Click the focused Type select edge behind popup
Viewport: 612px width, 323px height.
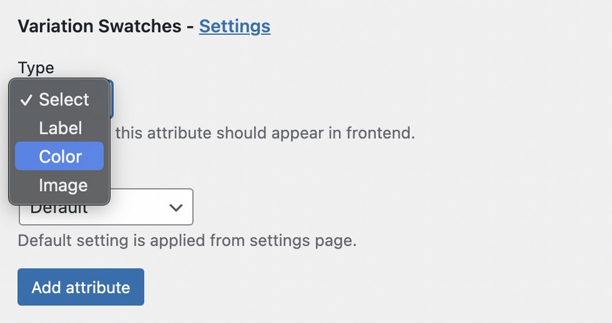(112, 99)
